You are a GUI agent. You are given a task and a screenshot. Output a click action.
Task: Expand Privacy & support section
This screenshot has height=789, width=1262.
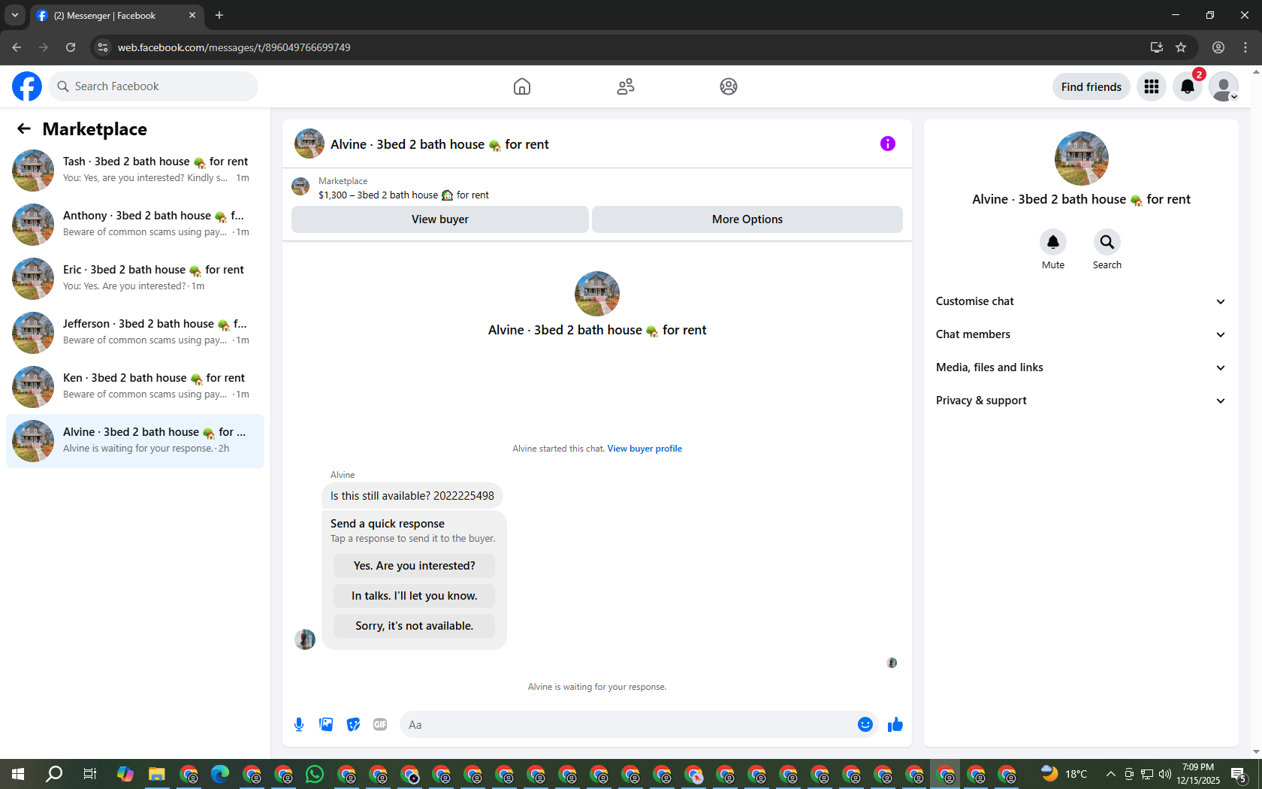[1081, 401]
